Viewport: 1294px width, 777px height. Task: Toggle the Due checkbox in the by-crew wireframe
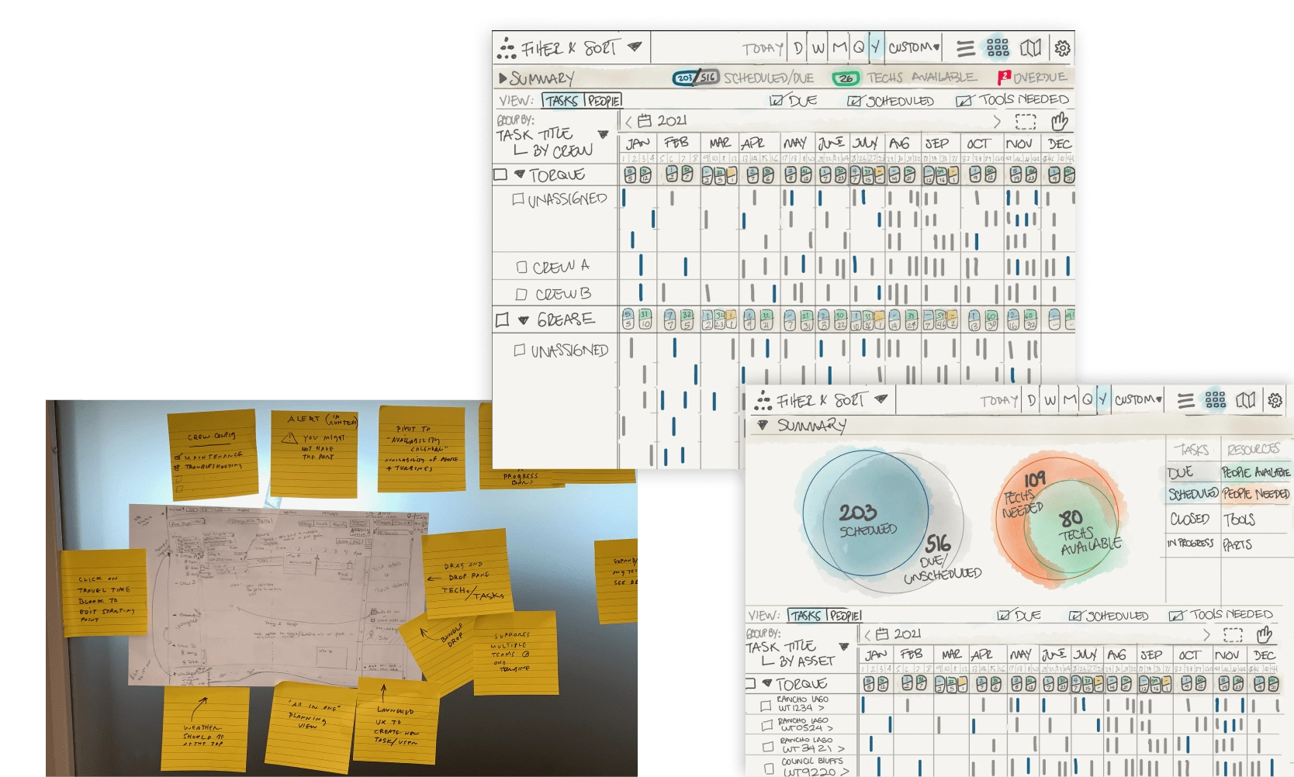point(776,101)
